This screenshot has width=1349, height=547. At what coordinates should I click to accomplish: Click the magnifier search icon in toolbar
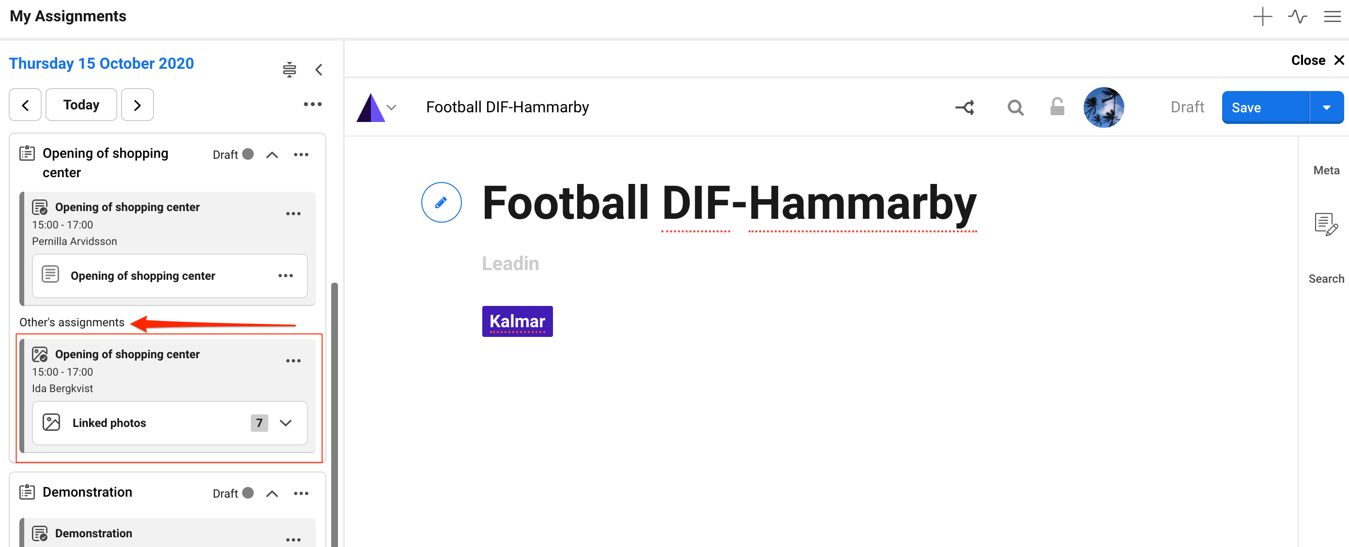tap(1015, 107)
